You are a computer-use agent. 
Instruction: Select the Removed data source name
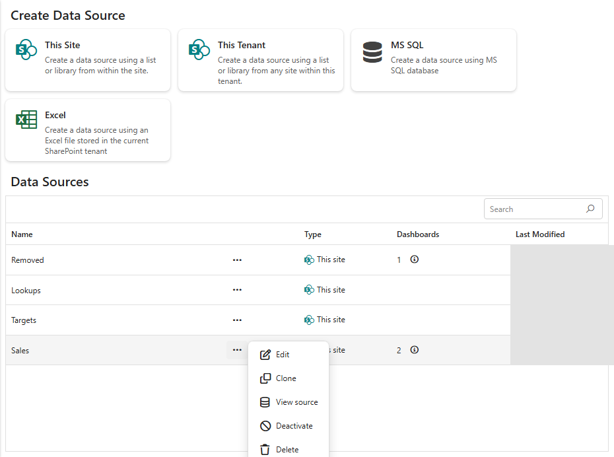(x=28, y=260)
